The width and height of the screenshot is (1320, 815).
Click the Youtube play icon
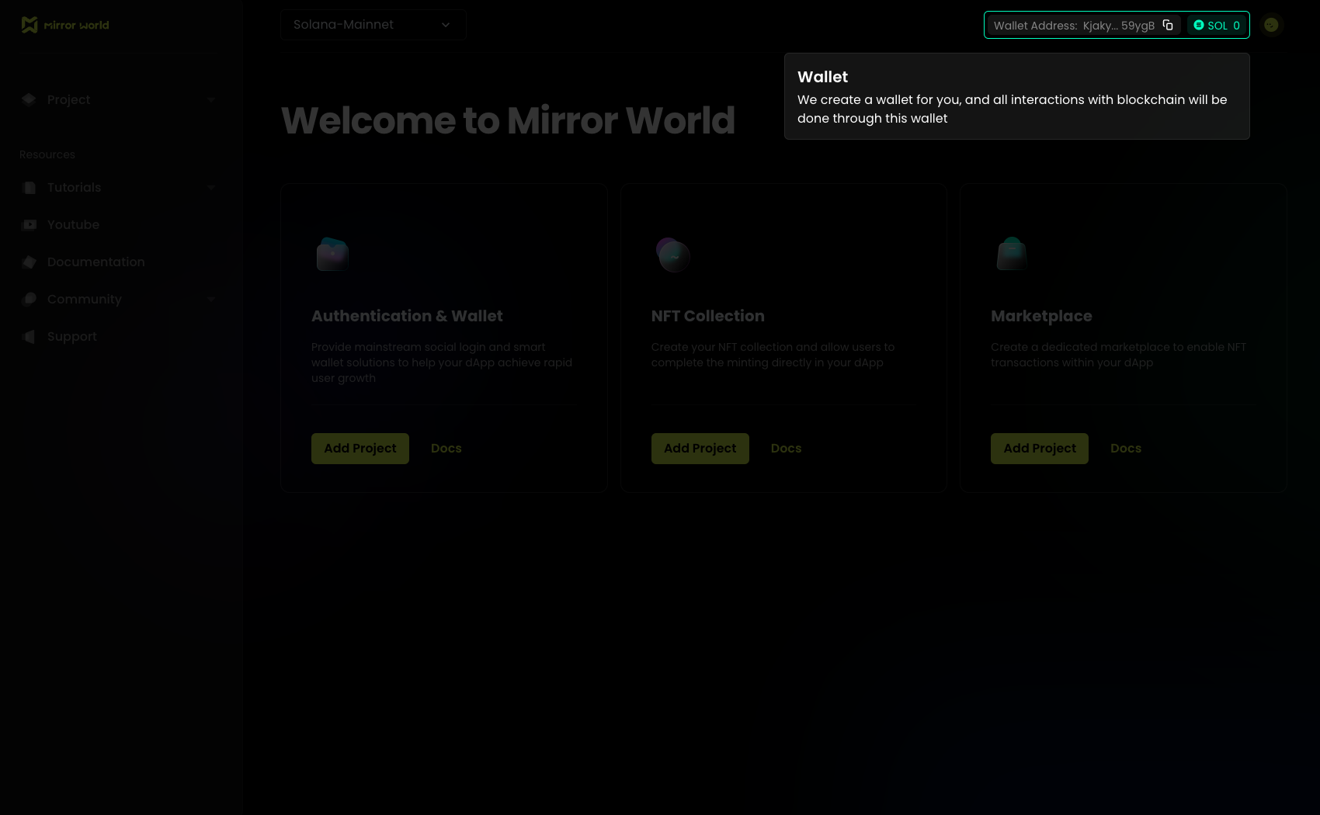(29, 224)
